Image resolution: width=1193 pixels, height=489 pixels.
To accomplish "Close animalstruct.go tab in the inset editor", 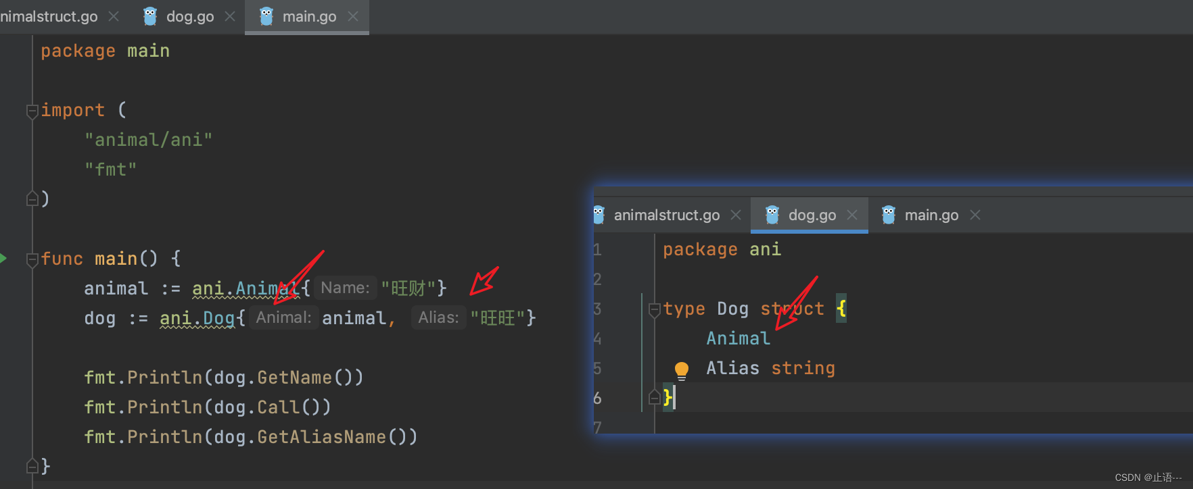I will pyautogui.click(x=736, y=215).
